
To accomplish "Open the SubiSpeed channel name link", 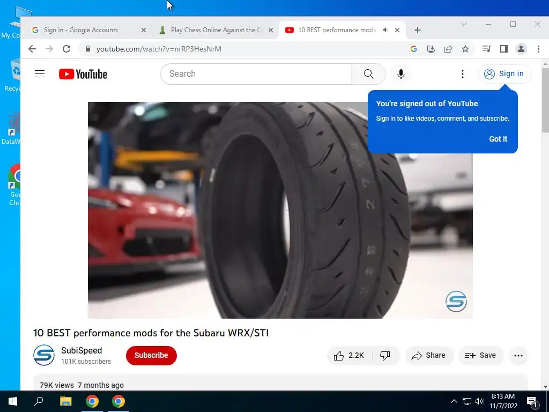I will tap(81, 351).
